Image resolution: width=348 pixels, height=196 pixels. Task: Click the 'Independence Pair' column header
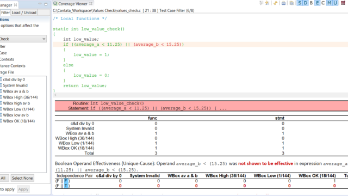point(74,176)
